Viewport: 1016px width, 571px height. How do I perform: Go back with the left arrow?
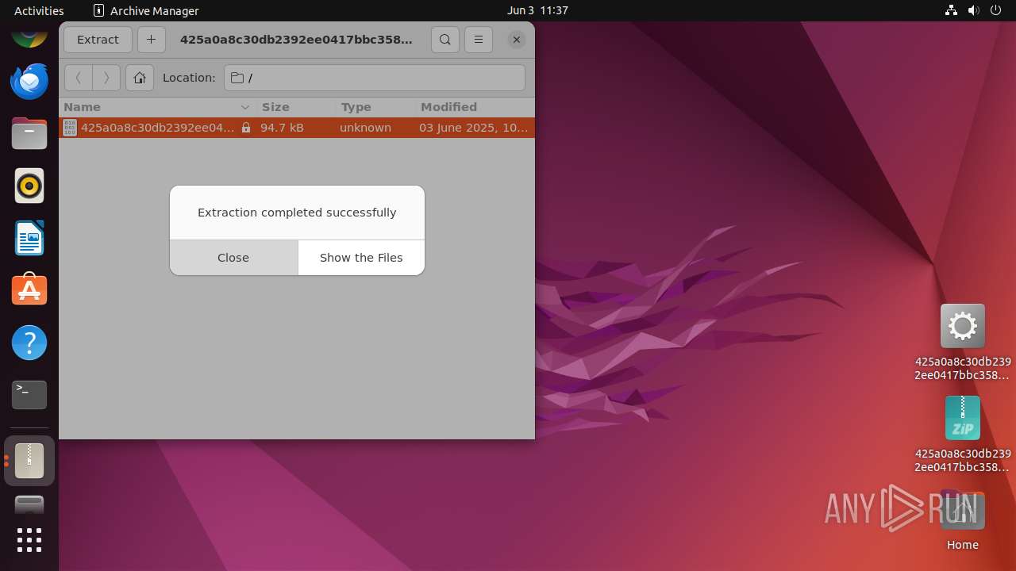pos(78,78)
